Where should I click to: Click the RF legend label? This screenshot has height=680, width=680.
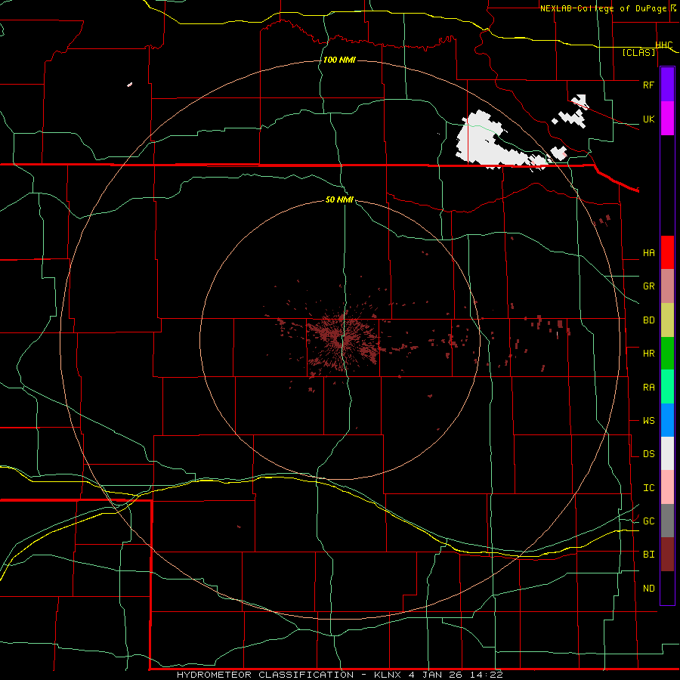click(x=648, y=85)
